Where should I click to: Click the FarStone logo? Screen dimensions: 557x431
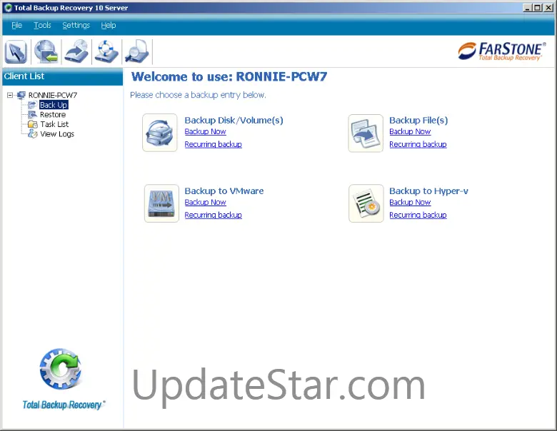502,51
